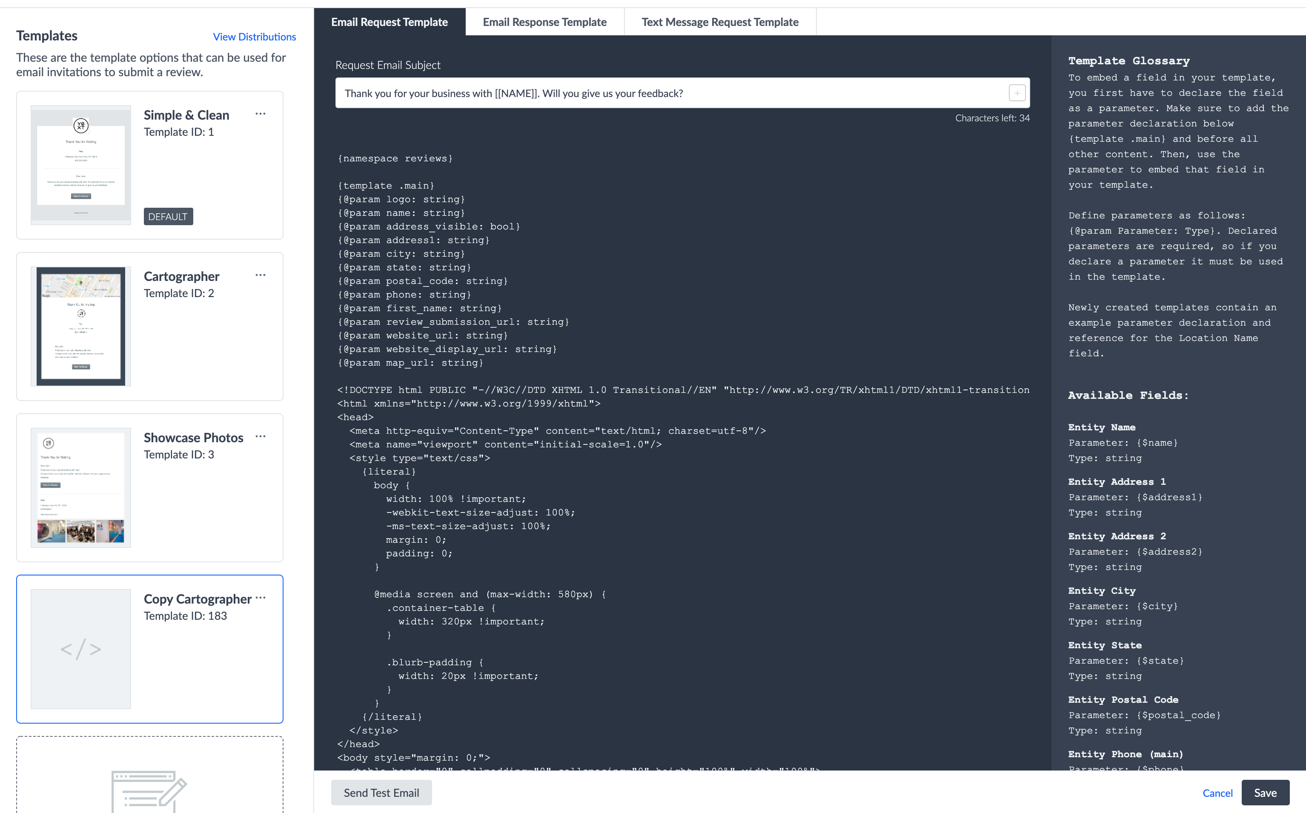Screen dimensions: 1306x813
Task: Open Copy Cartographer template ellipsis menu
Action: click(x=260, y=598)
